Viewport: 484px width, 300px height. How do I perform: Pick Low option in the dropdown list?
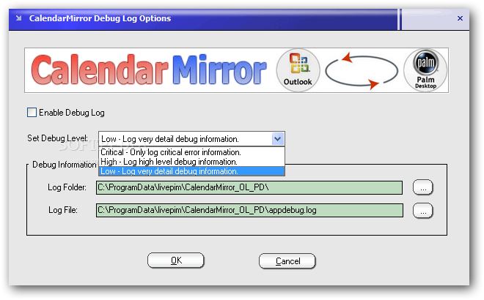(191, 171)
